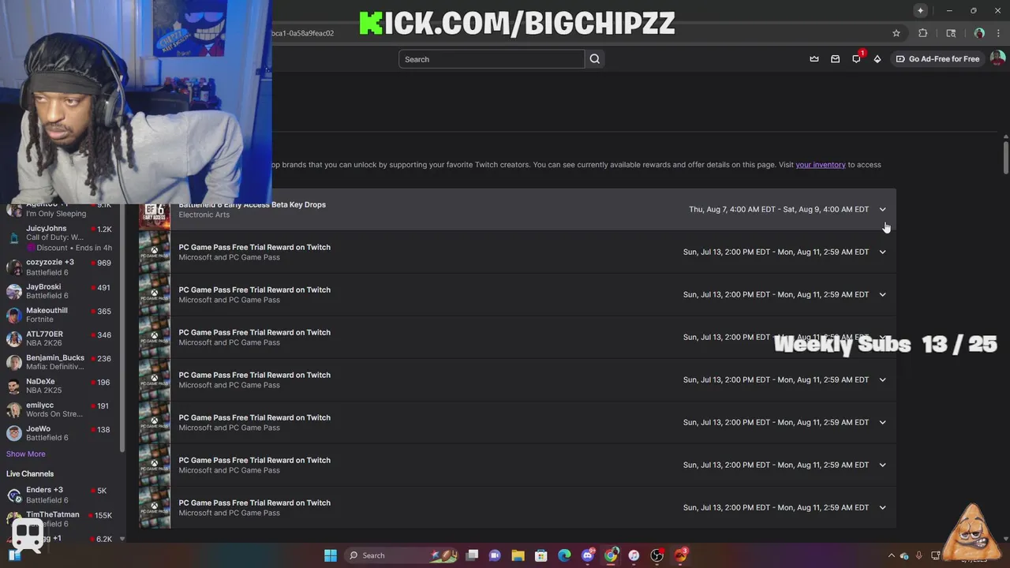Show hidden system tray icons
The image size is (1010, 568).
tap(892, 555)
